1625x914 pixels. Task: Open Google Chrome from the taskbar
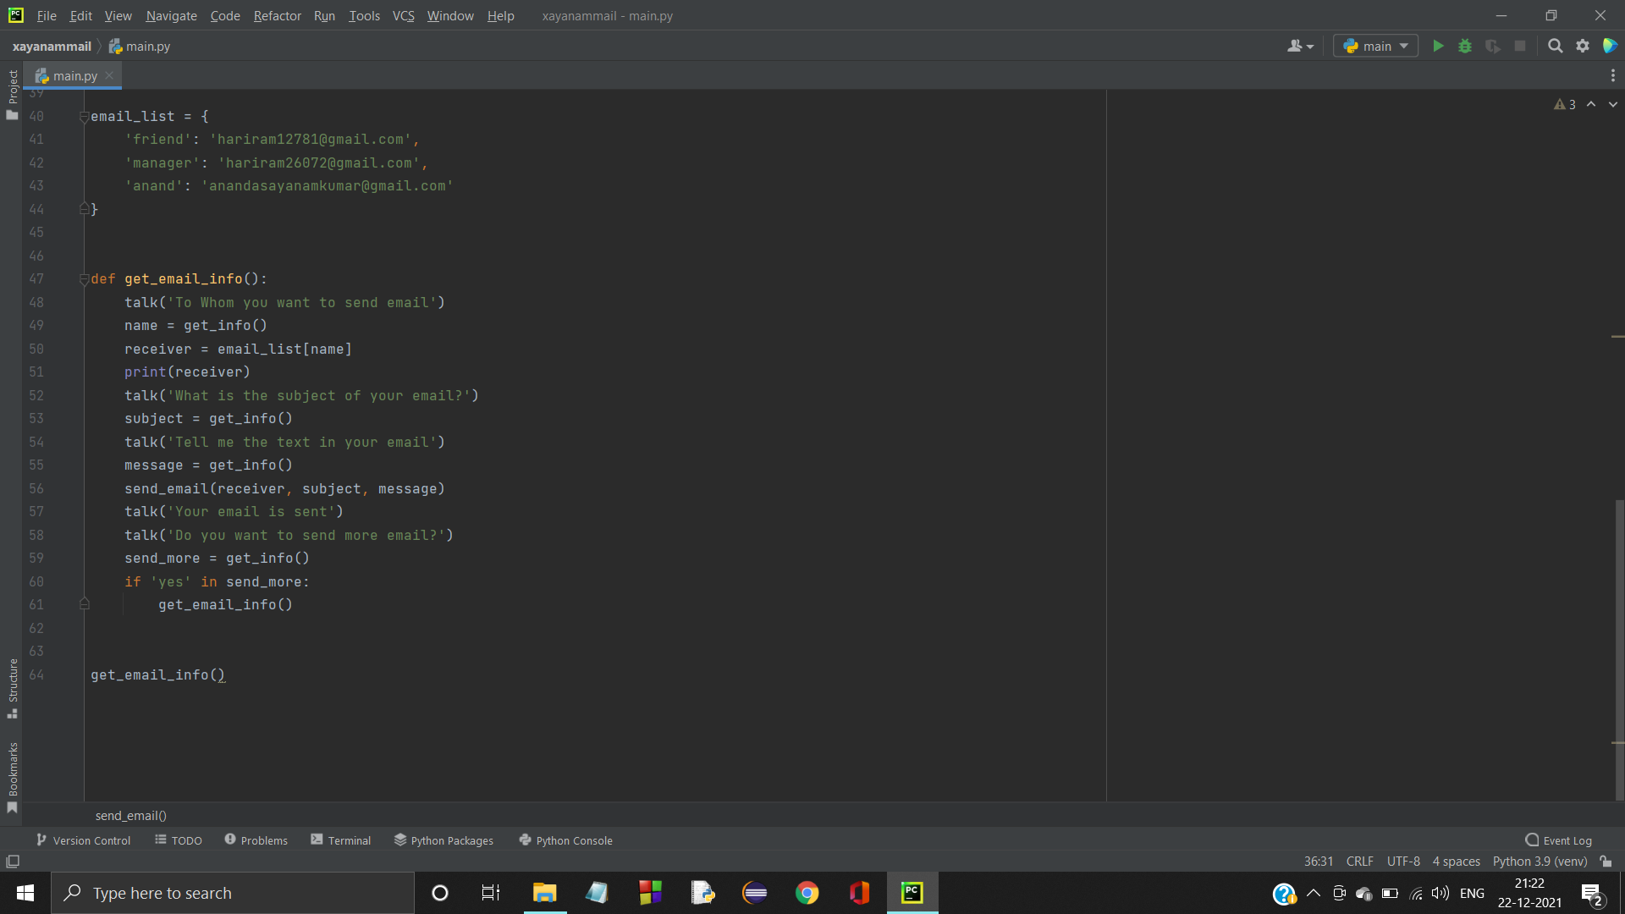click(x=807, y=893)
